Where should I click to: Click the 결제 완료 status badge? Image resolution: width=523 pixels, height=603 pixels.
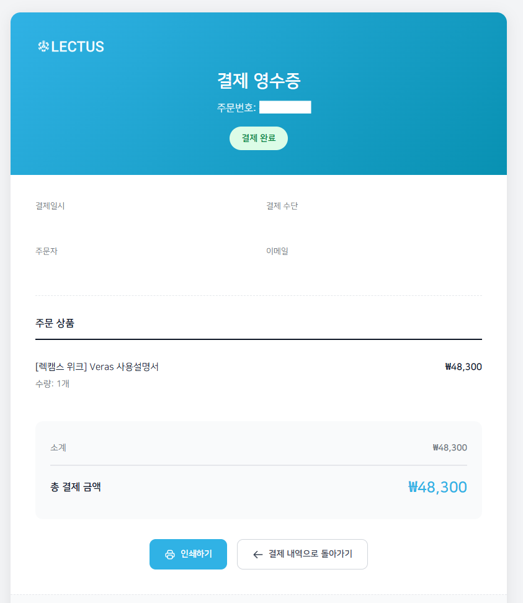click(x=259, y=138)
